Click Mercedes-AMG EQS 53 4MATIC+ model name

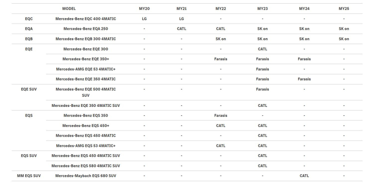click(x=86, y=146)
